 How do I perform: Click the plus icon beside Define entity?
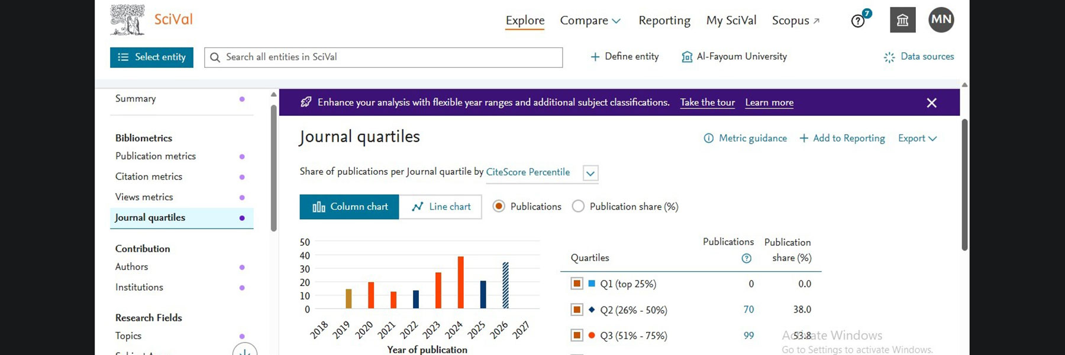[x=595, y=57]
